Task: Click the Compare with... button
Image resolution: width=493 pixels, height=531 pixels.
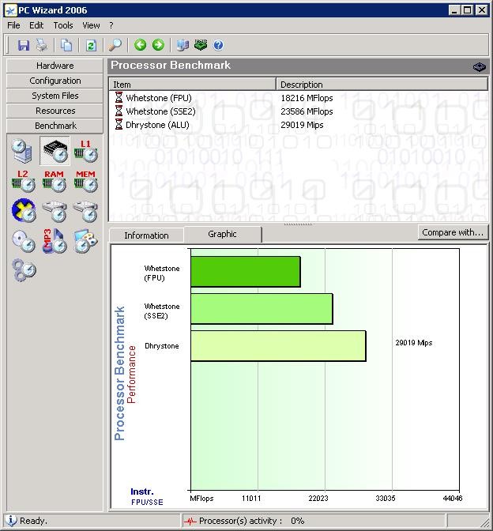Action: point(453,232)
